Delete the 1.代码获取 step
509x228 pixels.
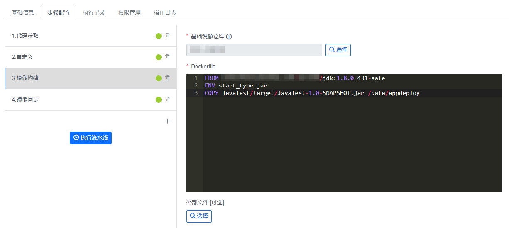point(167,36)
